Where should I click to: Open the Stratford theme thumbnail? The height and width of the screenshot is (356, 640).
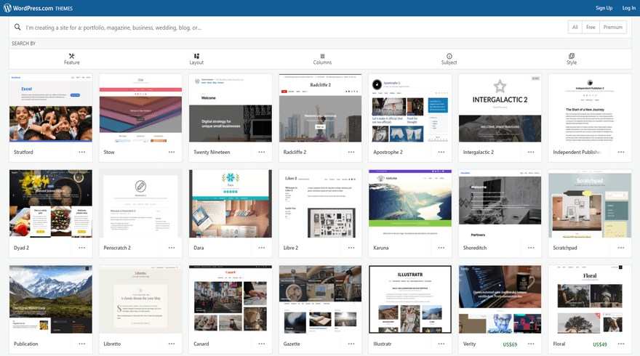pos(51,108)
